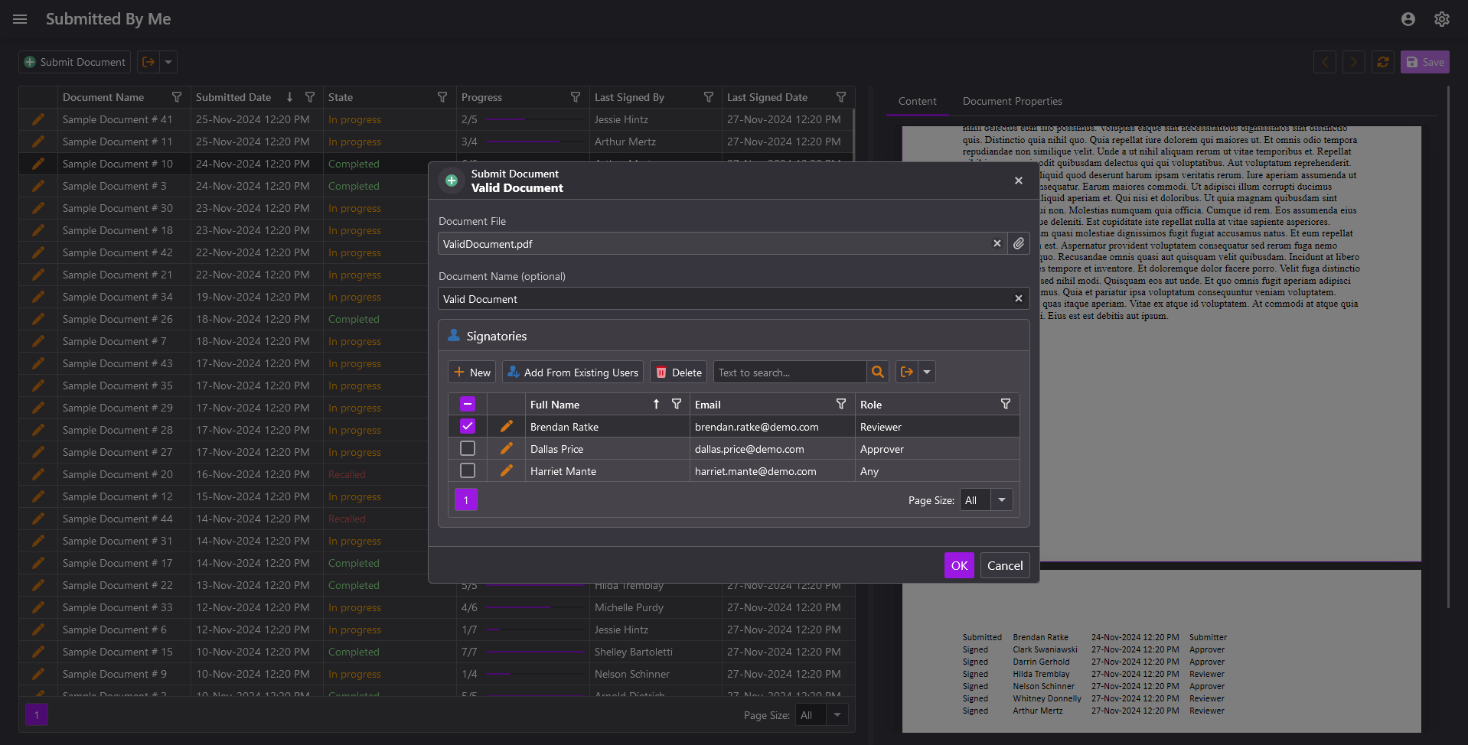Check the Dallas Price row checkbox
Viewport: 1468px width, 745px height.
(468, 448)
